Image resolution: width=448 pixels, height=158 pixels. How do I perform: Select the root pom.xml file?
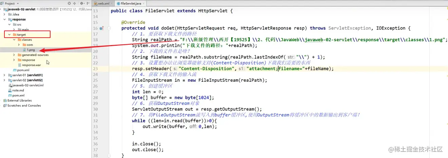pyautogui.click(x=18, y=95)
